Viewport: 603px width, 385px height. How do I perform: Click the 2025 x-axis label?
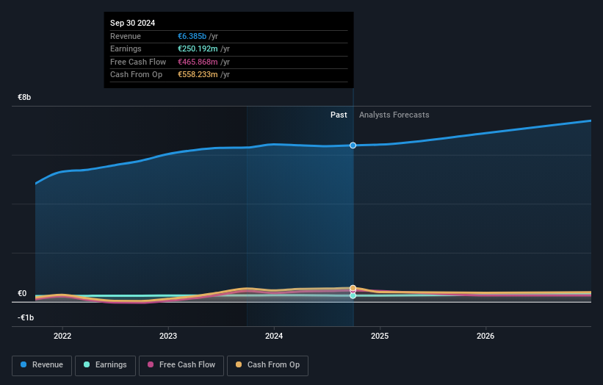[380, 336]
